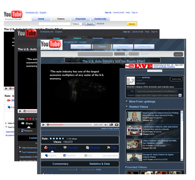The width and height of the screenshot is (195, 180).
Task: Toggle Related Videos section bullet
Action: click(x=127, y=106)
